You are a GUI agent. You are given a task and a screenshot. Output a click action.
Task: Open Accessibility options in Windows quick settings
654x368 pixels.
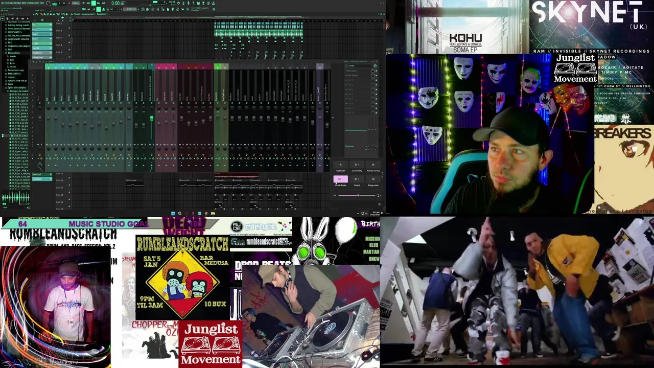coord(357,165)
